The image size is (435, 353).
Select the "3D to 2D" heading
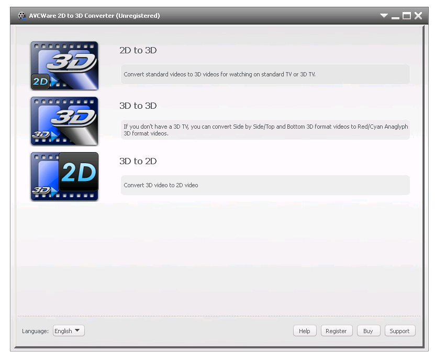pyautogui.click(x=138, y=161)
